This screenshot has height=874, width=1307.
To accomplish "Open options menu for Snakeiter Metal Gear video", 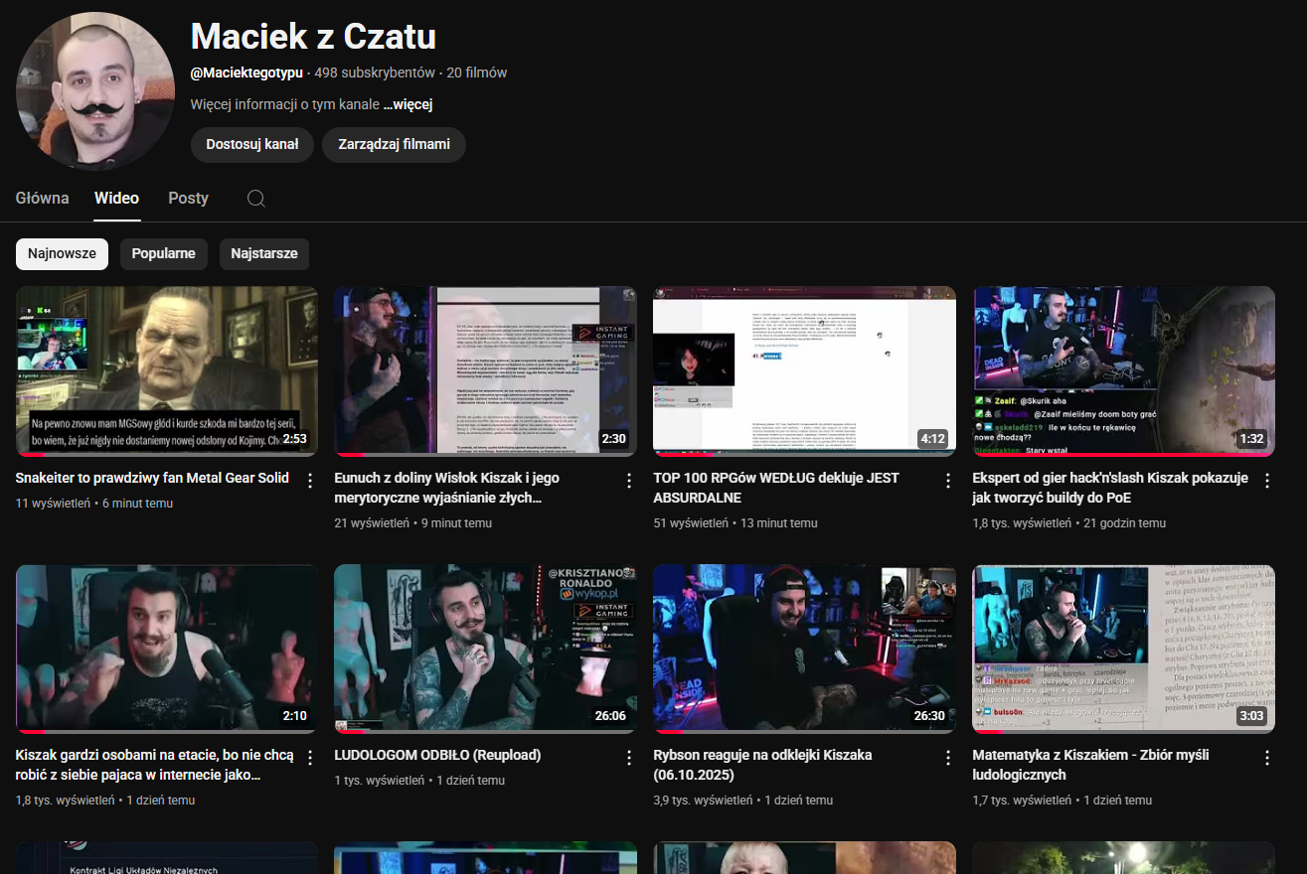I will 309,481.
